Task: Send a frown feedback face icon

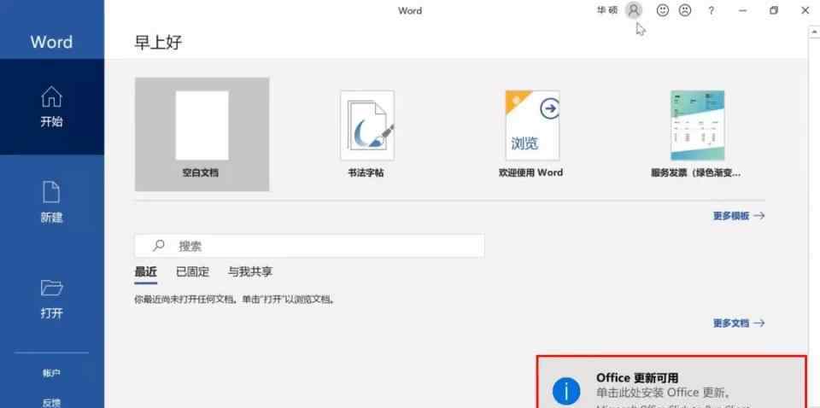Action: [x=684, y=10]
